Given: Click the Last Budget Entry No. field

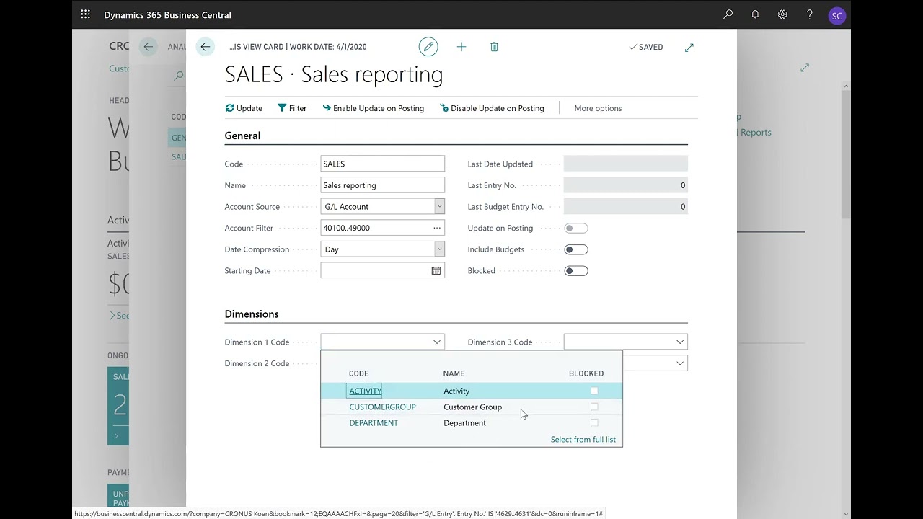Looking at the screenshot, I should tap(626, 207).
